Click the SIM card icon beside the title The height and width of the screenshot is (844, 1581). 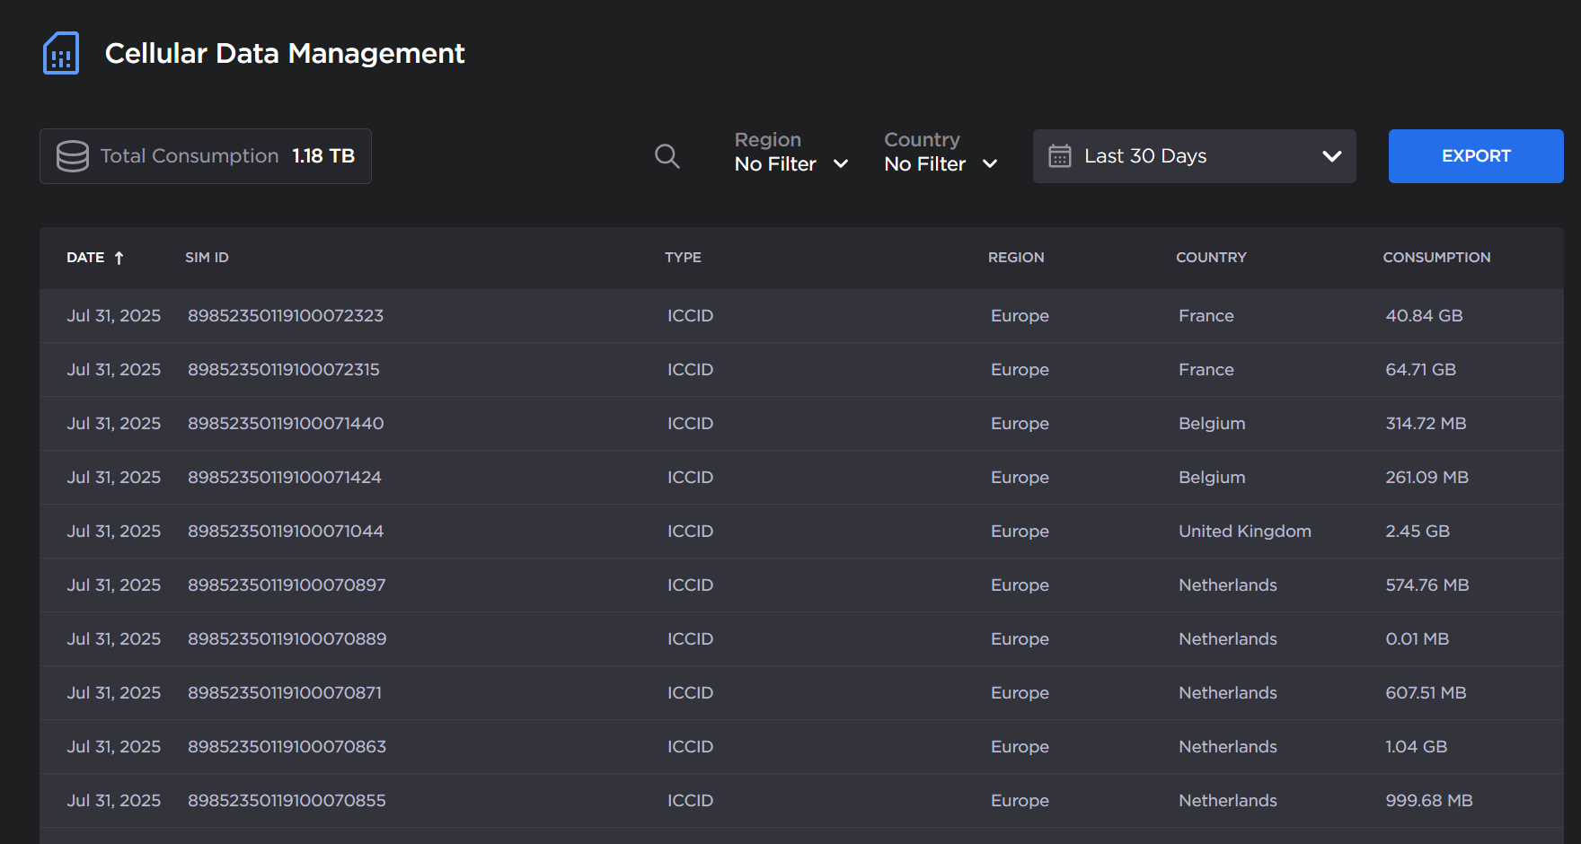pos(61,53)
